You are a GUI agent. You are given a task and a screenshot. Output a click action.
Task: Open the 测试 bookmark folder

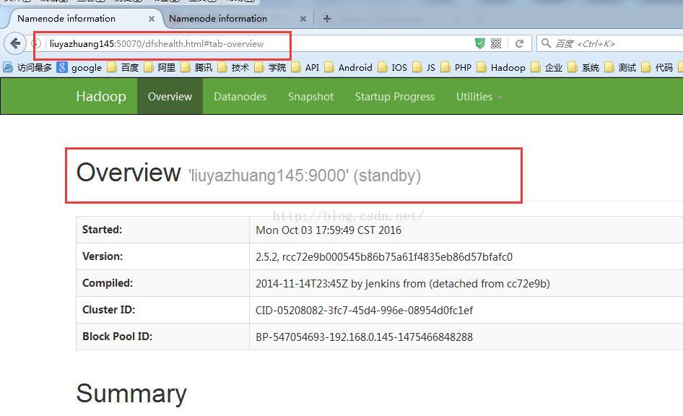pyautogui.click(x=620, y=67)
